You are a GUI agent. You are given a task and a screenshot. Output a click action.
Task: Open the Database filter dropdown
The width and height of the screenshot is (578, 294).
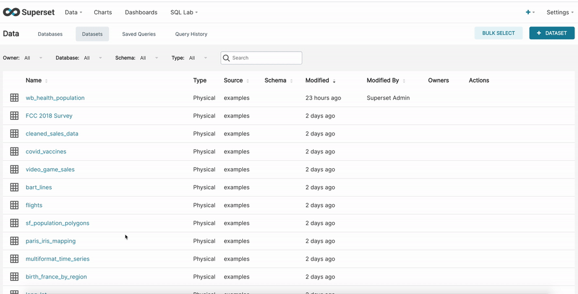click(x=92, y=58)
